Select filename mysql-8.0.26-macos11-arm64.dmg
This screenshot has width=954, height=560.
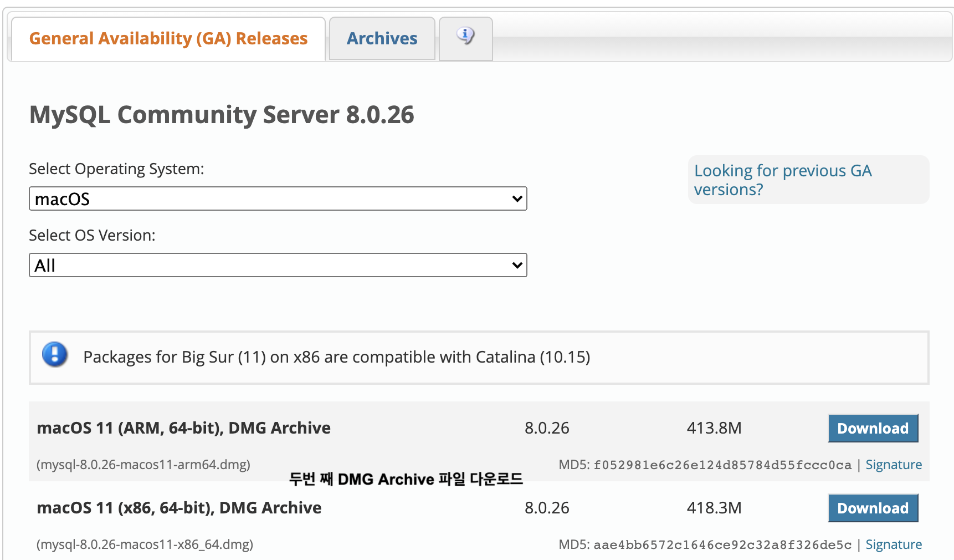pyautogui.click(x=143, y=465)
